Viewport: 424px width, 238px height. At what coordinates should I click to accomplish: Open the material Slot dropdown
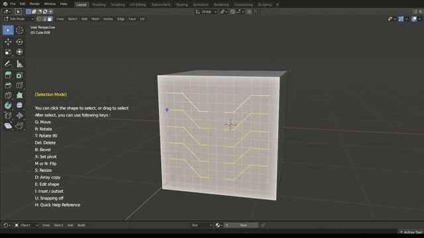click(201, 225)
